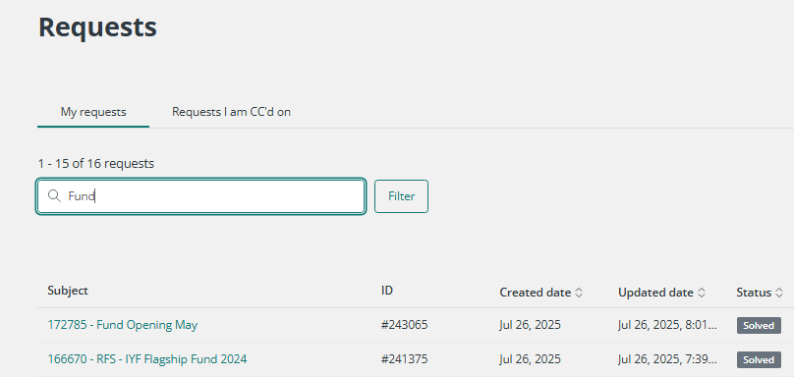Click Solved badge for IYF Flagship Fund
The image size is (794, 377).
pos(759,359)
